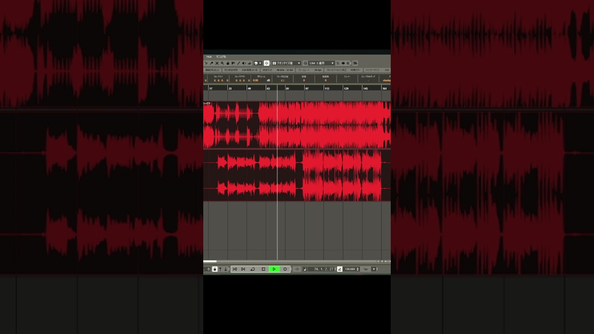The image size is (594, 334).
Task: Select the Split scissors tool
Action: click(206, 63)
